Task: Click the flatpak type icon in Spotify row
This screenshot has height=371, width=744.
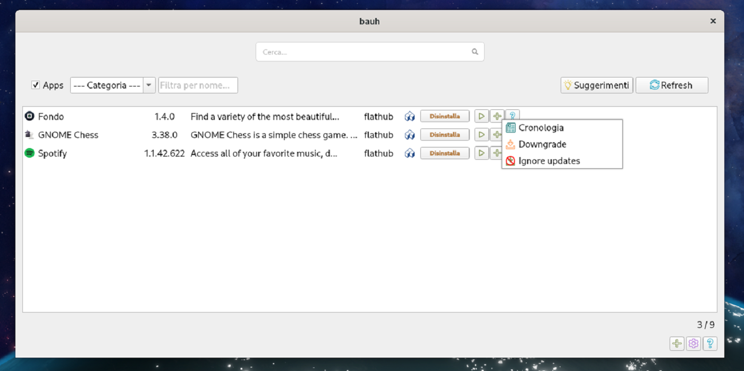Action: tap(410, 153)
